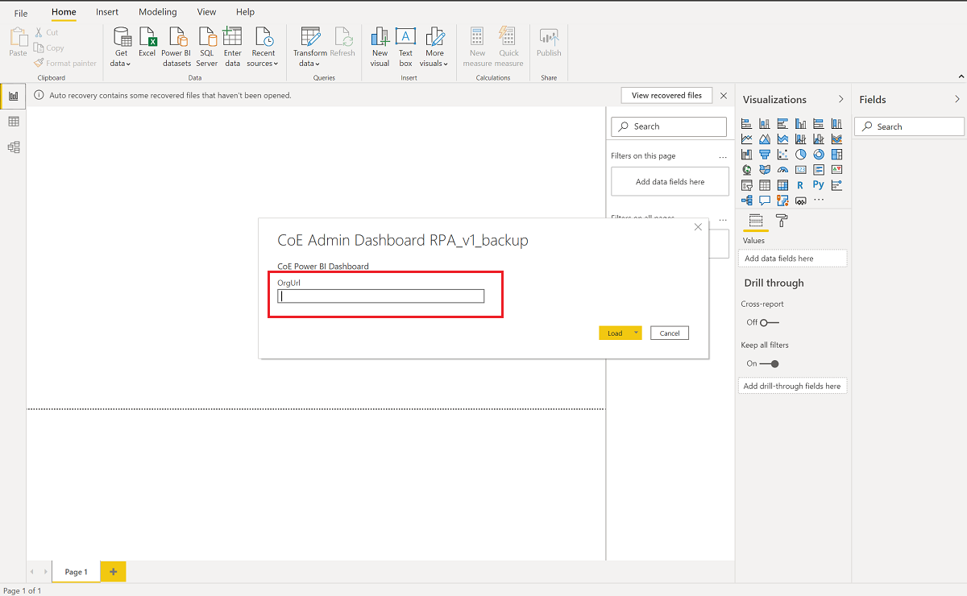The height and width of the screenshot is (596, 967).
Task: Open the File menu
Action: click(x=21, y=13)
